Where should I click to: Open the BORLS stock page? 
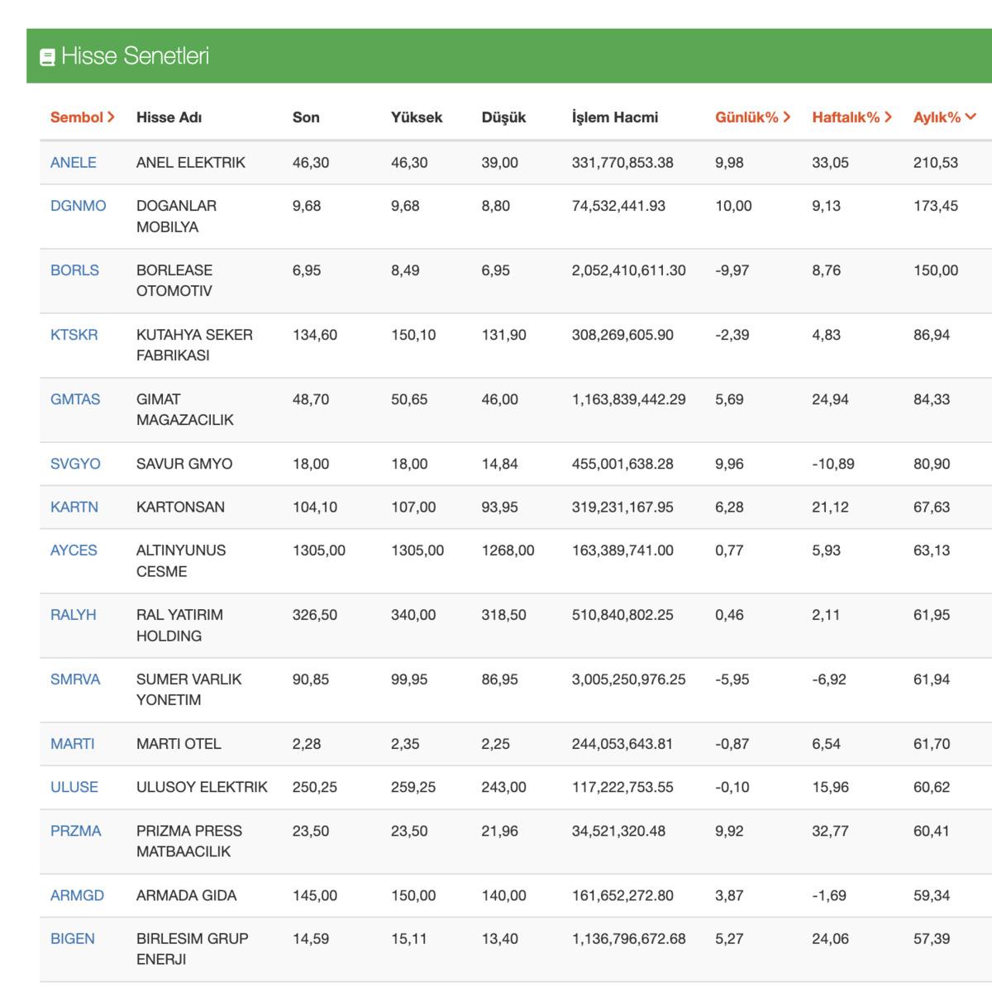[x=74, y=270]
